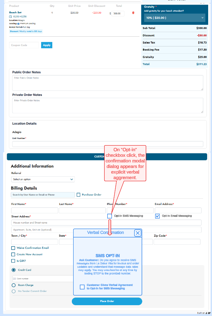Click the user search field in Billing Details
212x316 pixels.
coord(43,195)
